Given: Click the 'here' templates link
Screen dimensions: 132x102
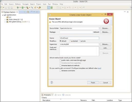Looking at the screenshot, I should click(99, 68).
